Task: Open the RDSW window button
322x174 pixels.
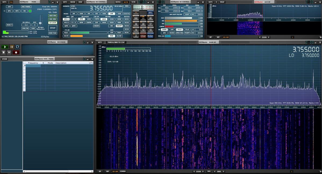Action: click(73, 2)
